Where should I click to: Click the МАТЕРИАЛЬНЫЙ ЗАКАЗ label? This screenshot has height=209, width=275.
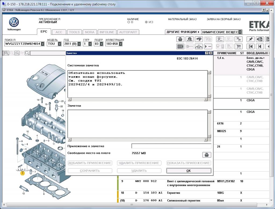click(182, 19)
